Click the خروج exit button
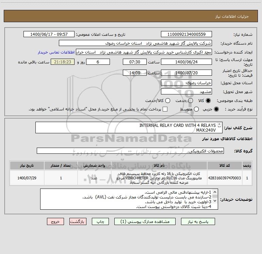Screen dimensions: 262x254 pos(55,222)
